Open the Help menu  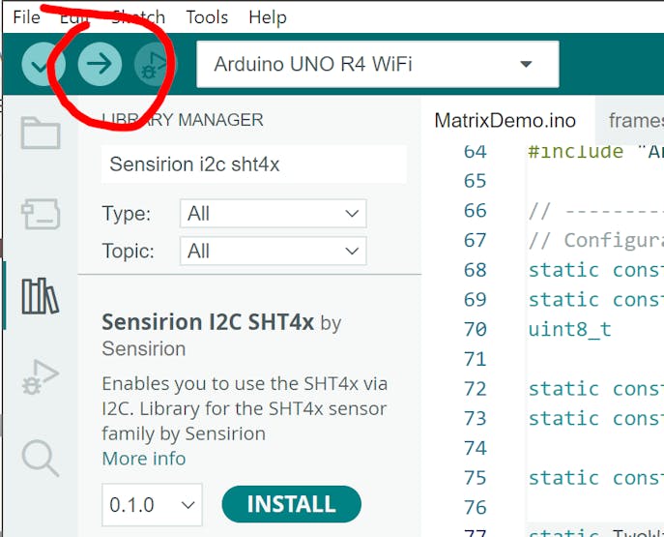click(268, 17)
